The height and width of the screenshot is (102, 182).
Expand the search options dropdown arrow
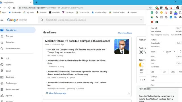[x=141, y=20]
